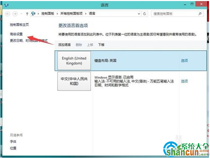Screen dimensions: 210x158
Task: Focus the 搜索控制面板 search box
Action: pyautogui.click(x=177, y=14)
